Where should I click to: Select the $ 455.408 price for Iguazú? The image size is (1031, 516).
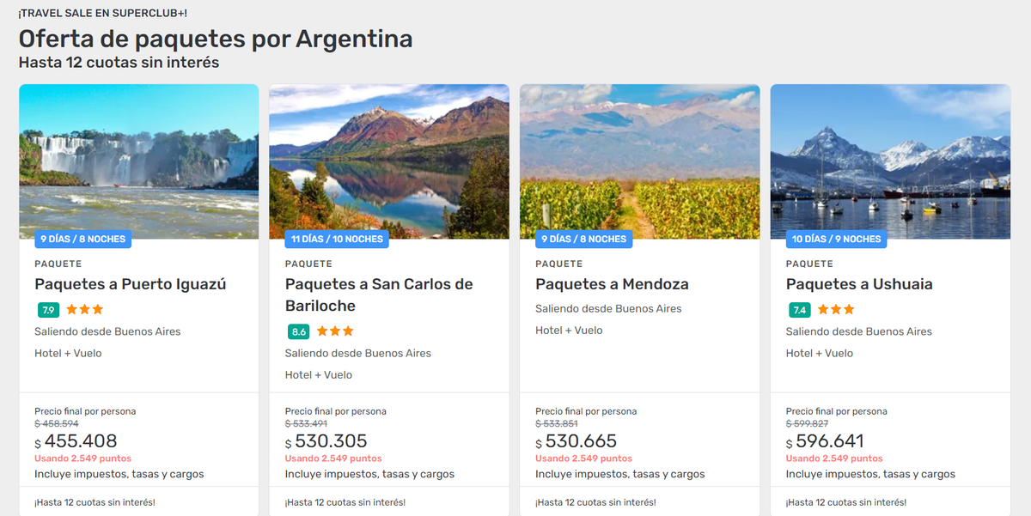81,441
